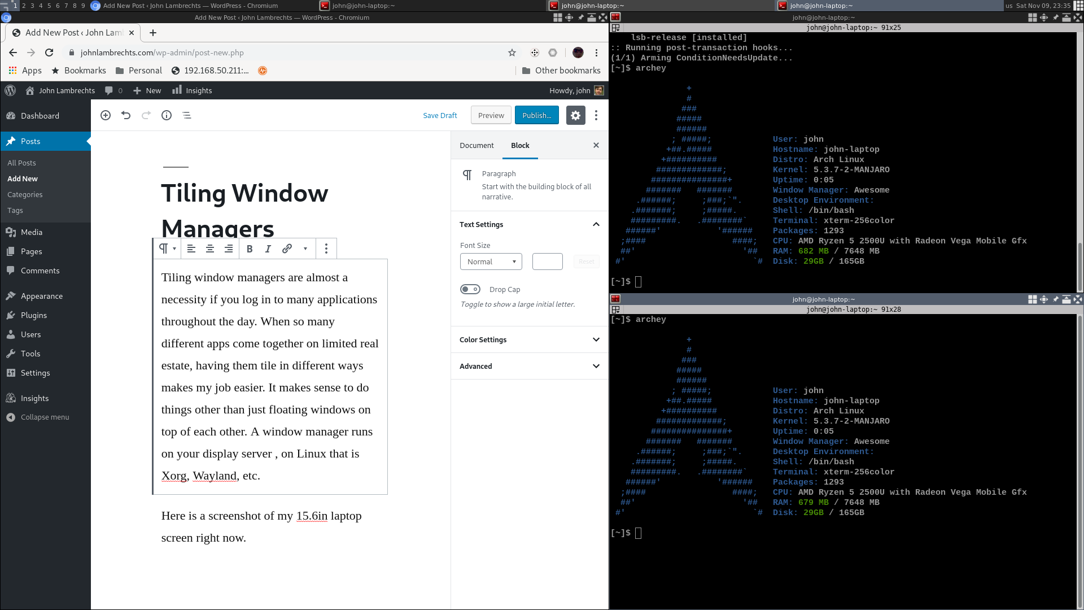The image size is (1084, 610).
Task: Click the New item in admin bar
Action: (147, 90)
